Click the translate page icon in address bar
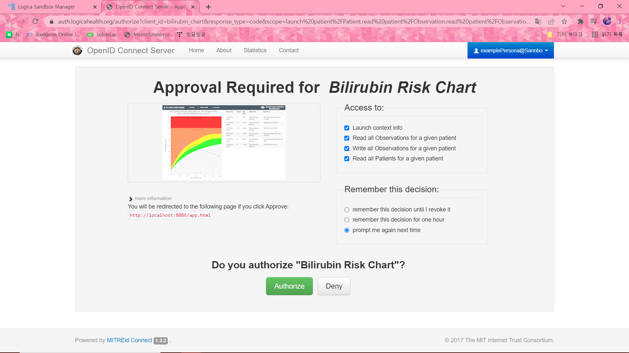Screen dimensions: 629x353 pyautogui.click(x=538, y=22)
